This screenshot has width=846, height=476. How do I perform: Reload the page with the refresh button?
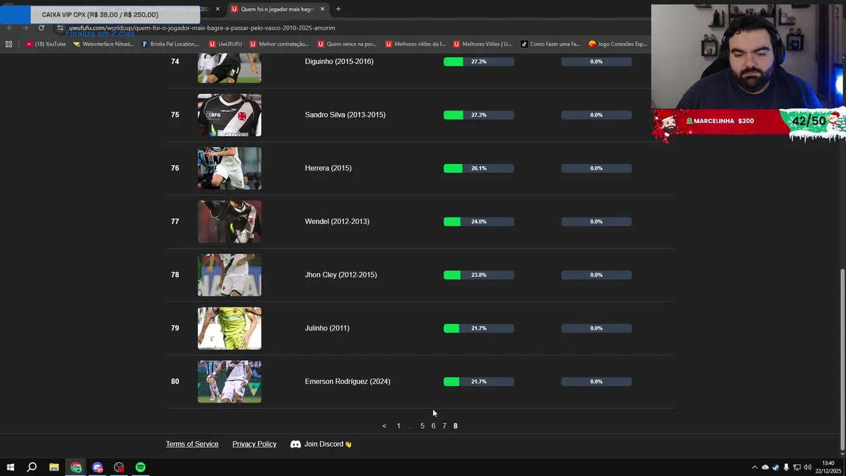coord(41,28)
